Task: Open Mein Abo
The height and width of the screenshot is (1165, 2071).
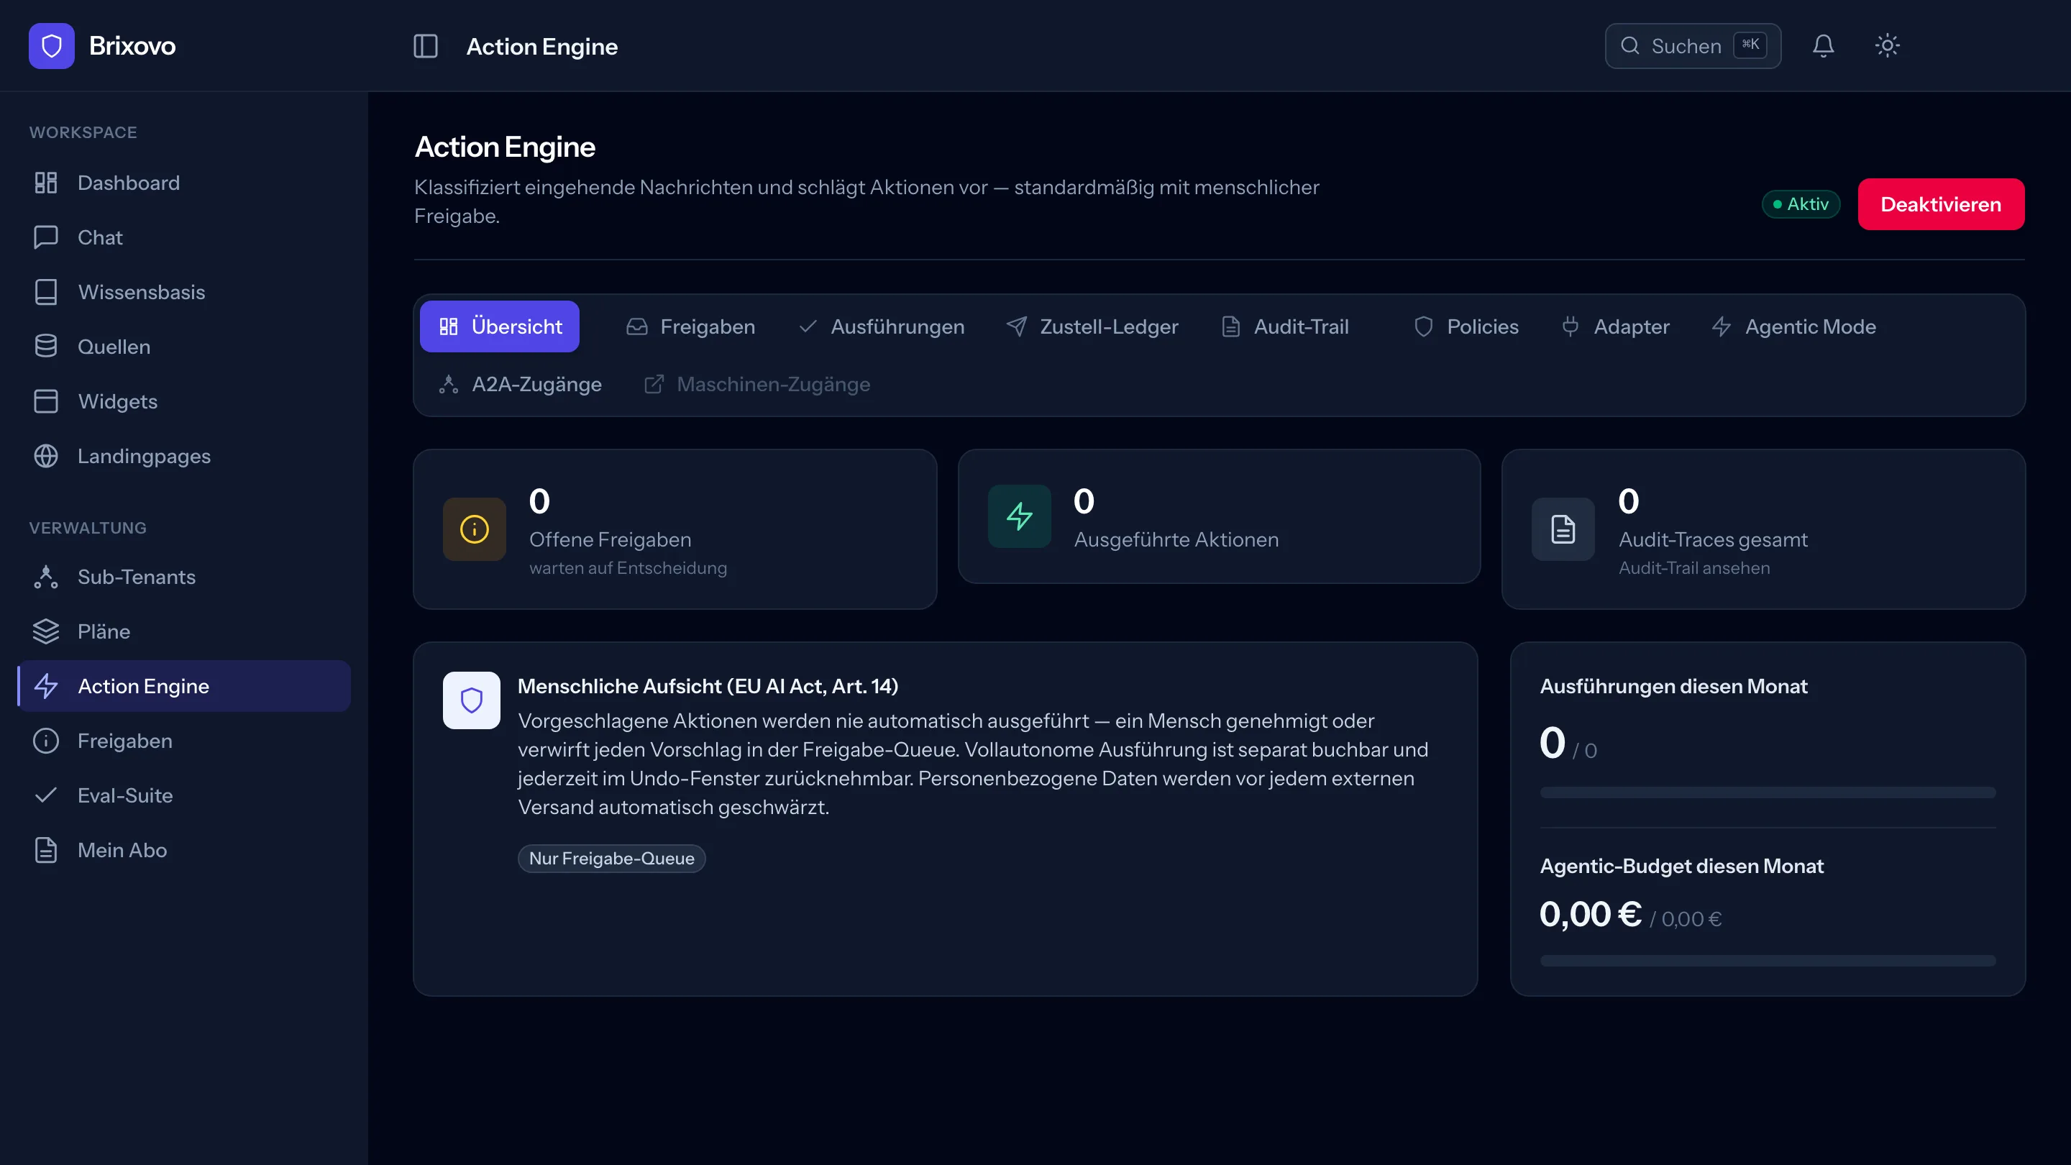Action: pos(184,850)
